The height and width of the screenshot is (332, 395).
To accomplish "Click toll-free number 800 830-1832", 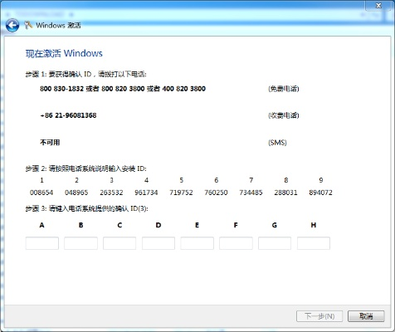I will [x=61, y=89].
